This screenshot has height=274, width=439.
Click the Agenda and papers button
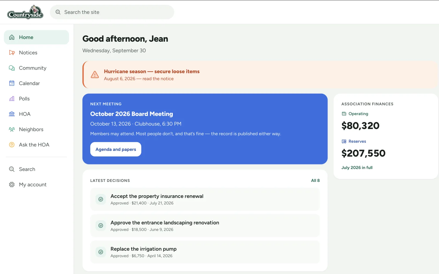pyautogui.click(x=116, y=149)
